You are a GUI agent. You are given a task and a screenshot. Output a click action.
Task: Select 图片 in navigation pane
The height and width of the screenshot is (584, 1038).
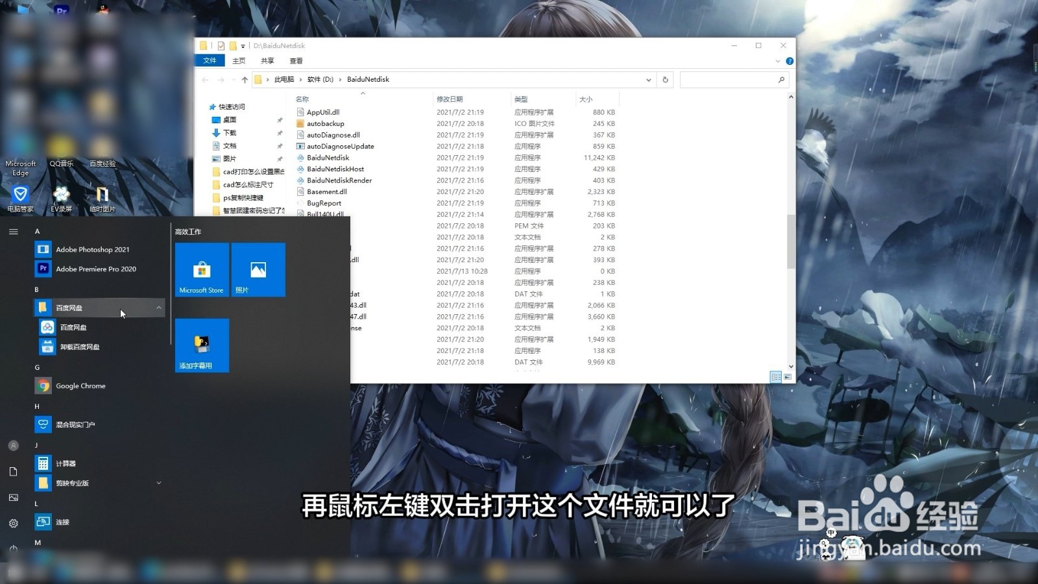pyautogui.click(x=225, y=158)
